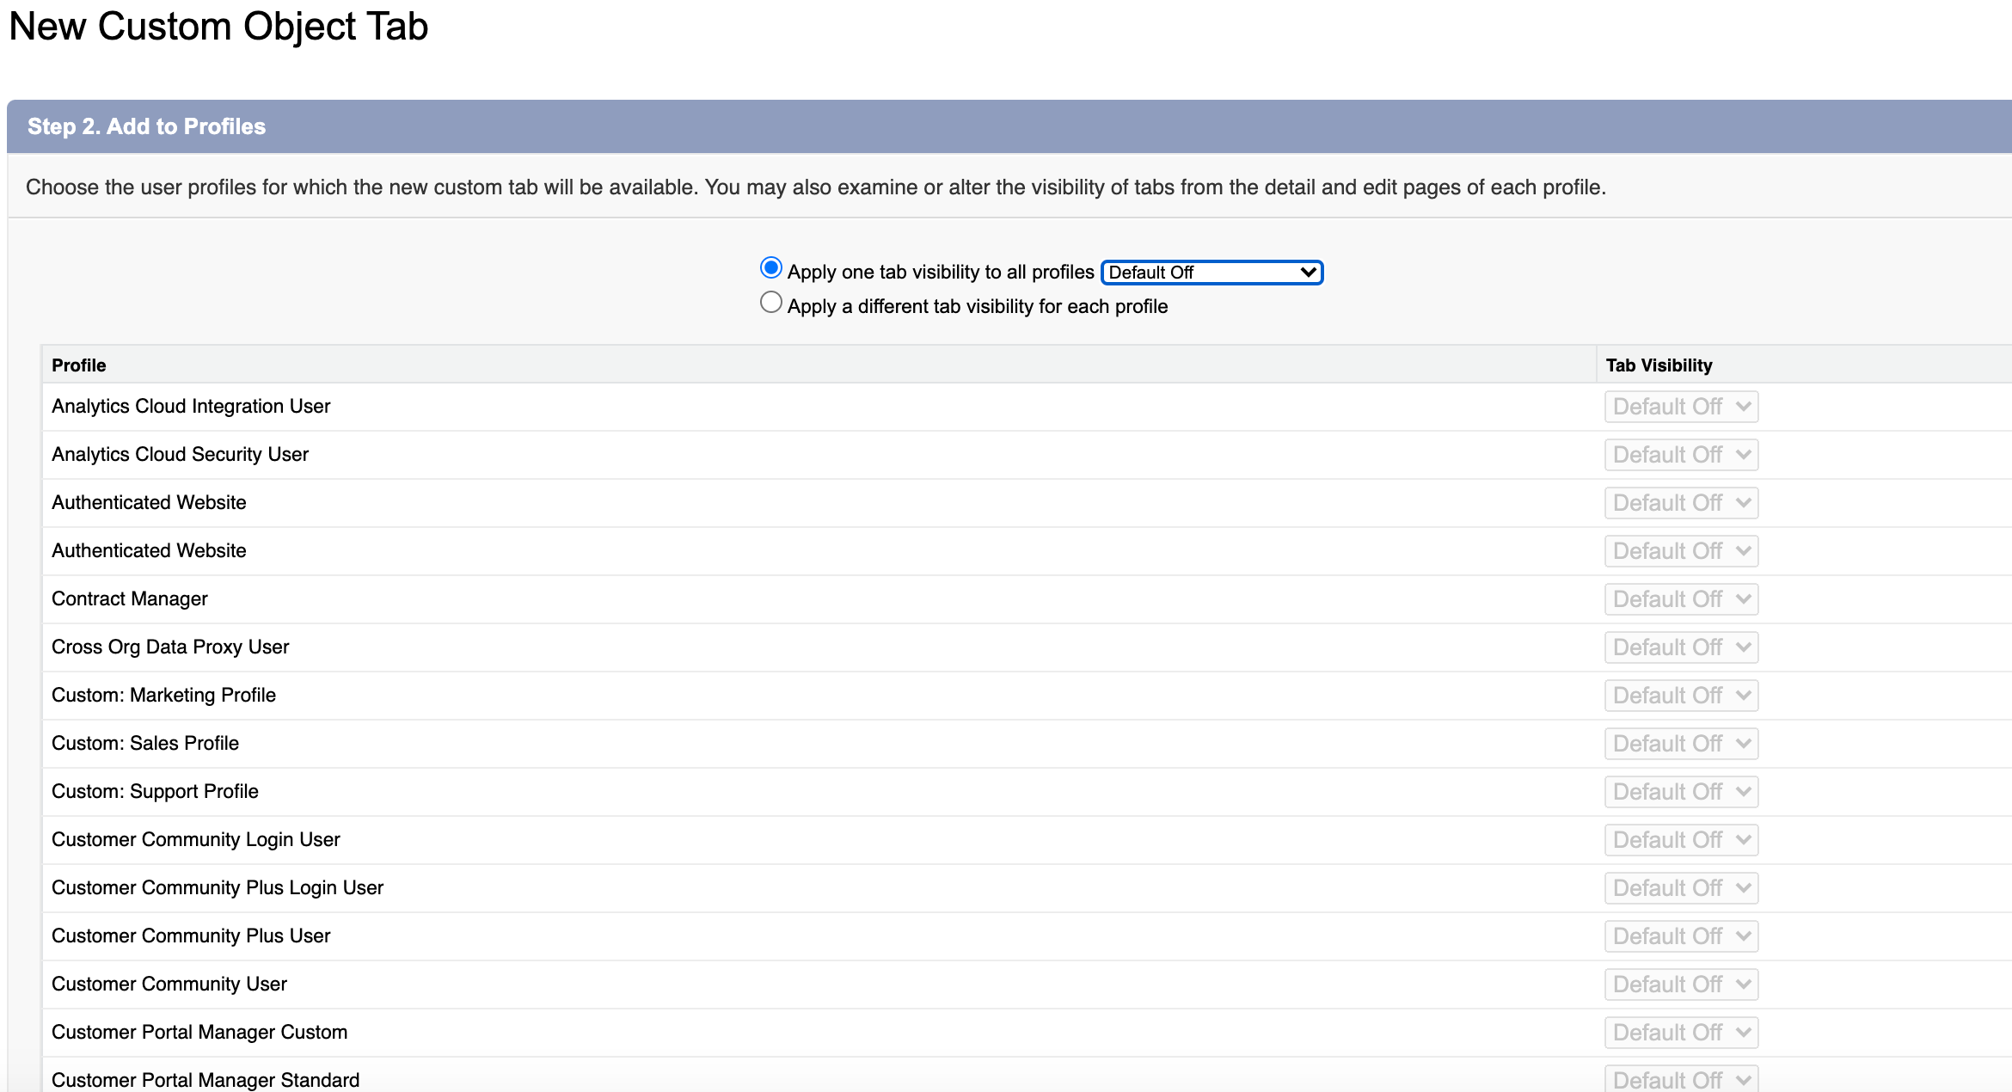Click 'Custom: Sales Profile' row text
The image size is (2012, 1092).
(x=145, y=743)
